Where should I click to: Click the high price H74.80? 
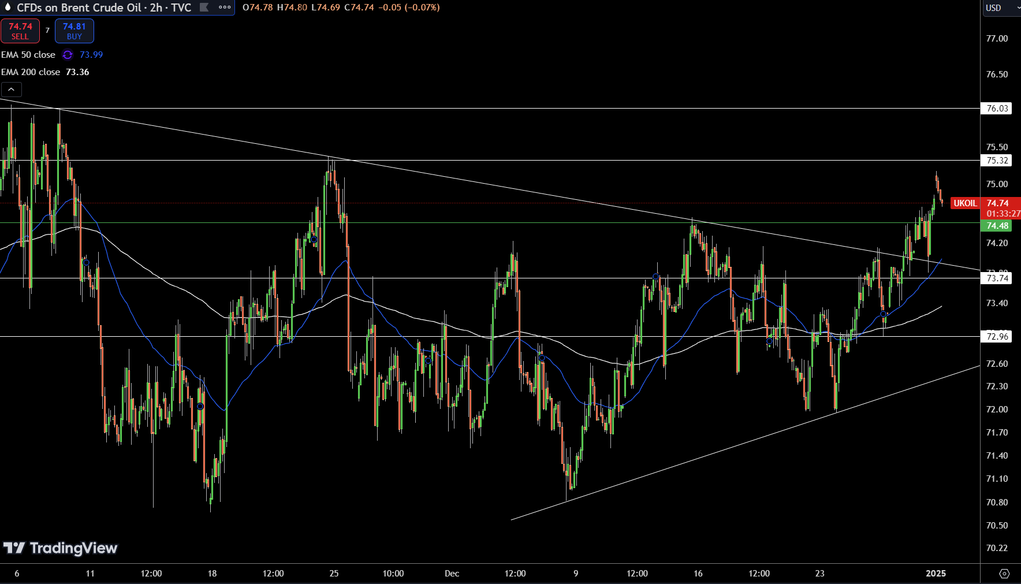click(x=292, y=8)
